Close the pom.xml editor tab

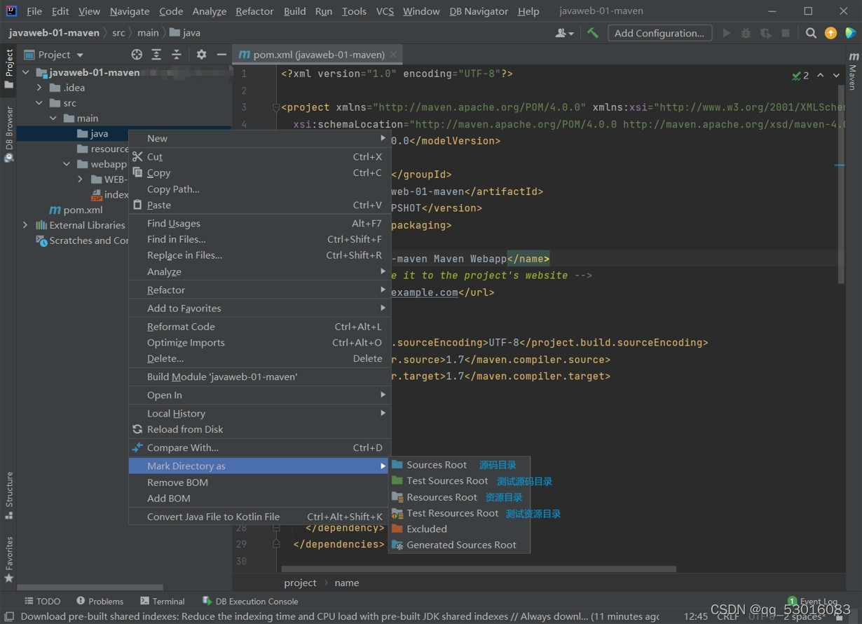pyautogui.click(x=394, y=55)
